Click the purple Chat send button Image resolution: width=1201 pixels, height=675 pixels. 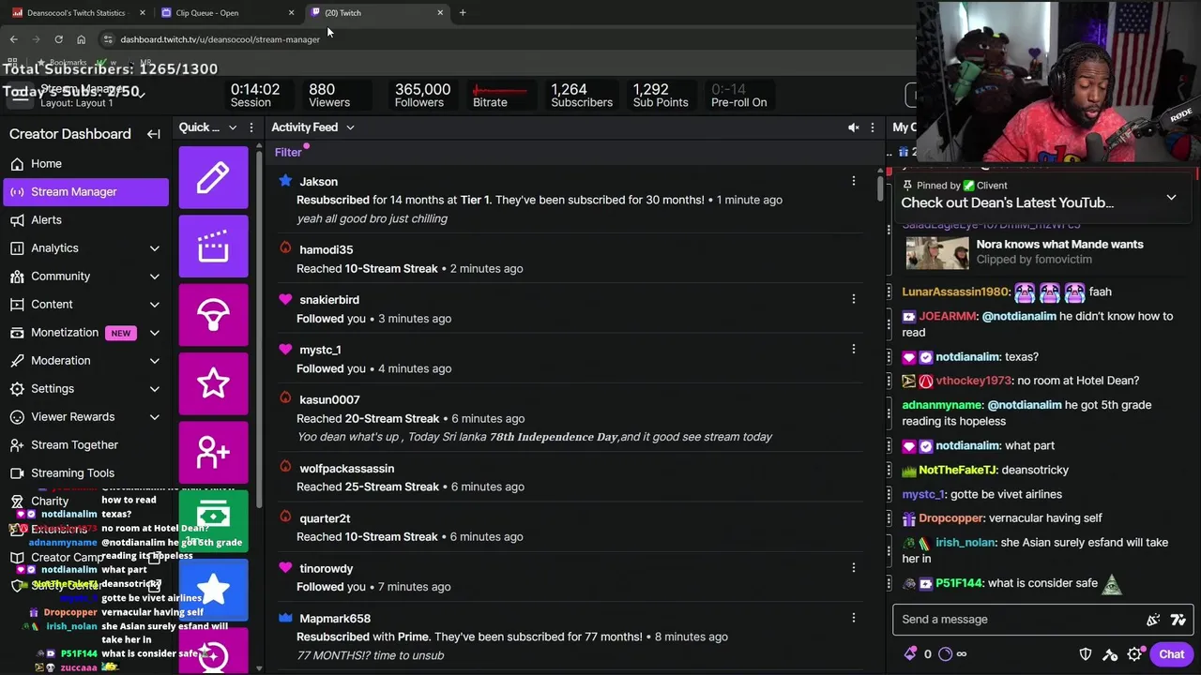click(x=1171, y=654)
